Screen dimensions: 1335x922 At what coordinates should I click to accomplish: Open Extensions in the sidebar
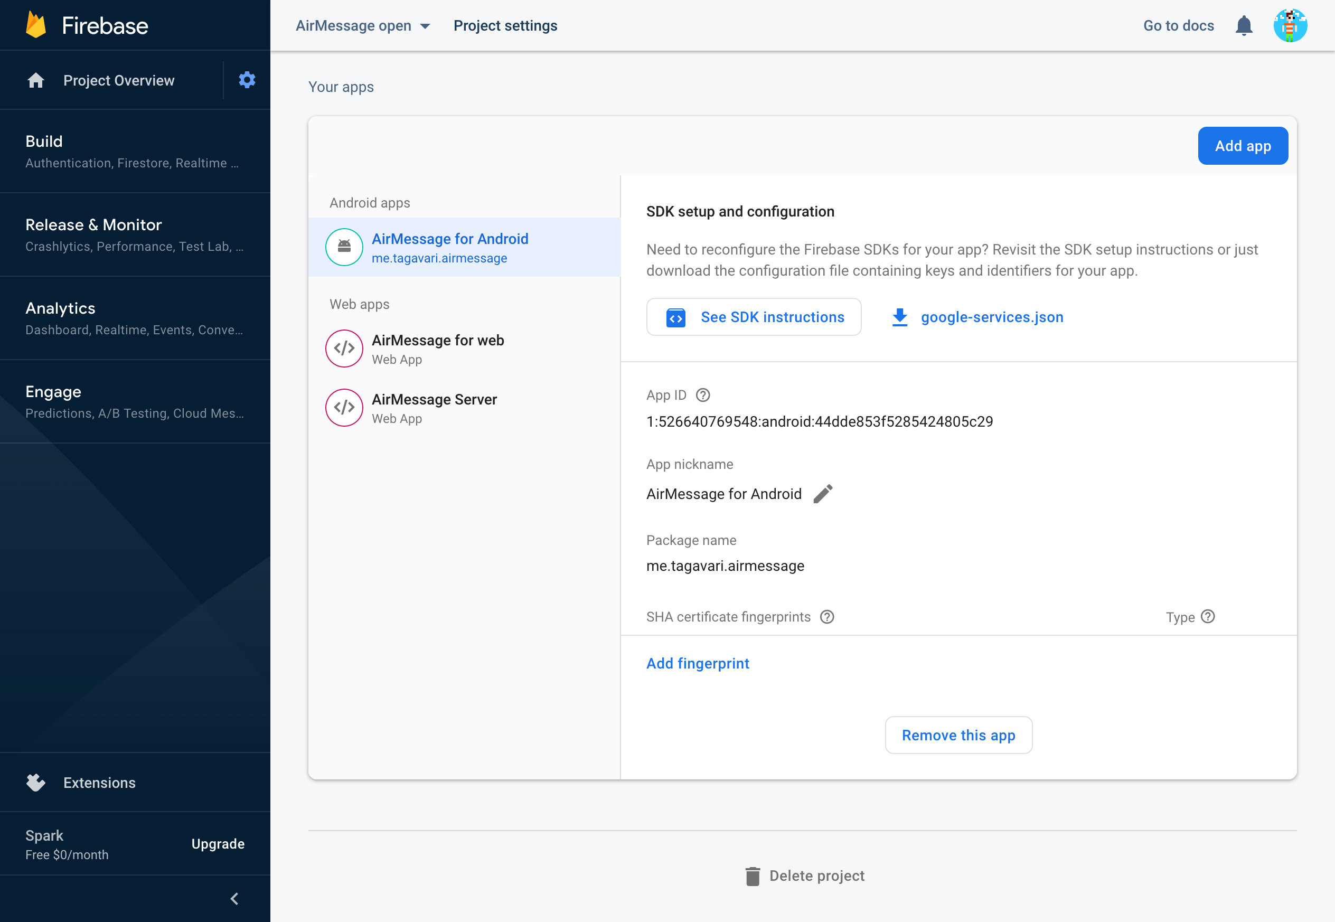pos(99,783)
